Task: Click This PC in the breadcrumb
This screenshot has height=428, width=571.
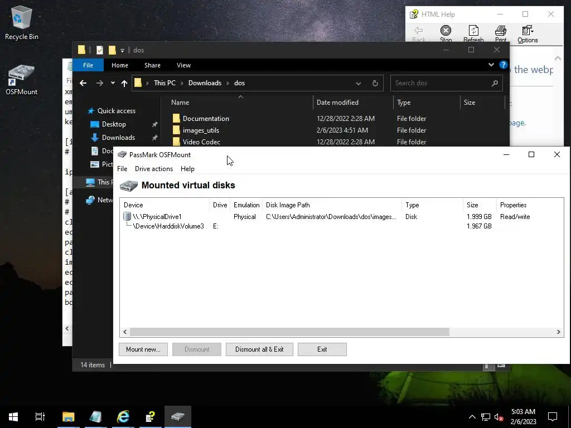Action: [164, 83]
